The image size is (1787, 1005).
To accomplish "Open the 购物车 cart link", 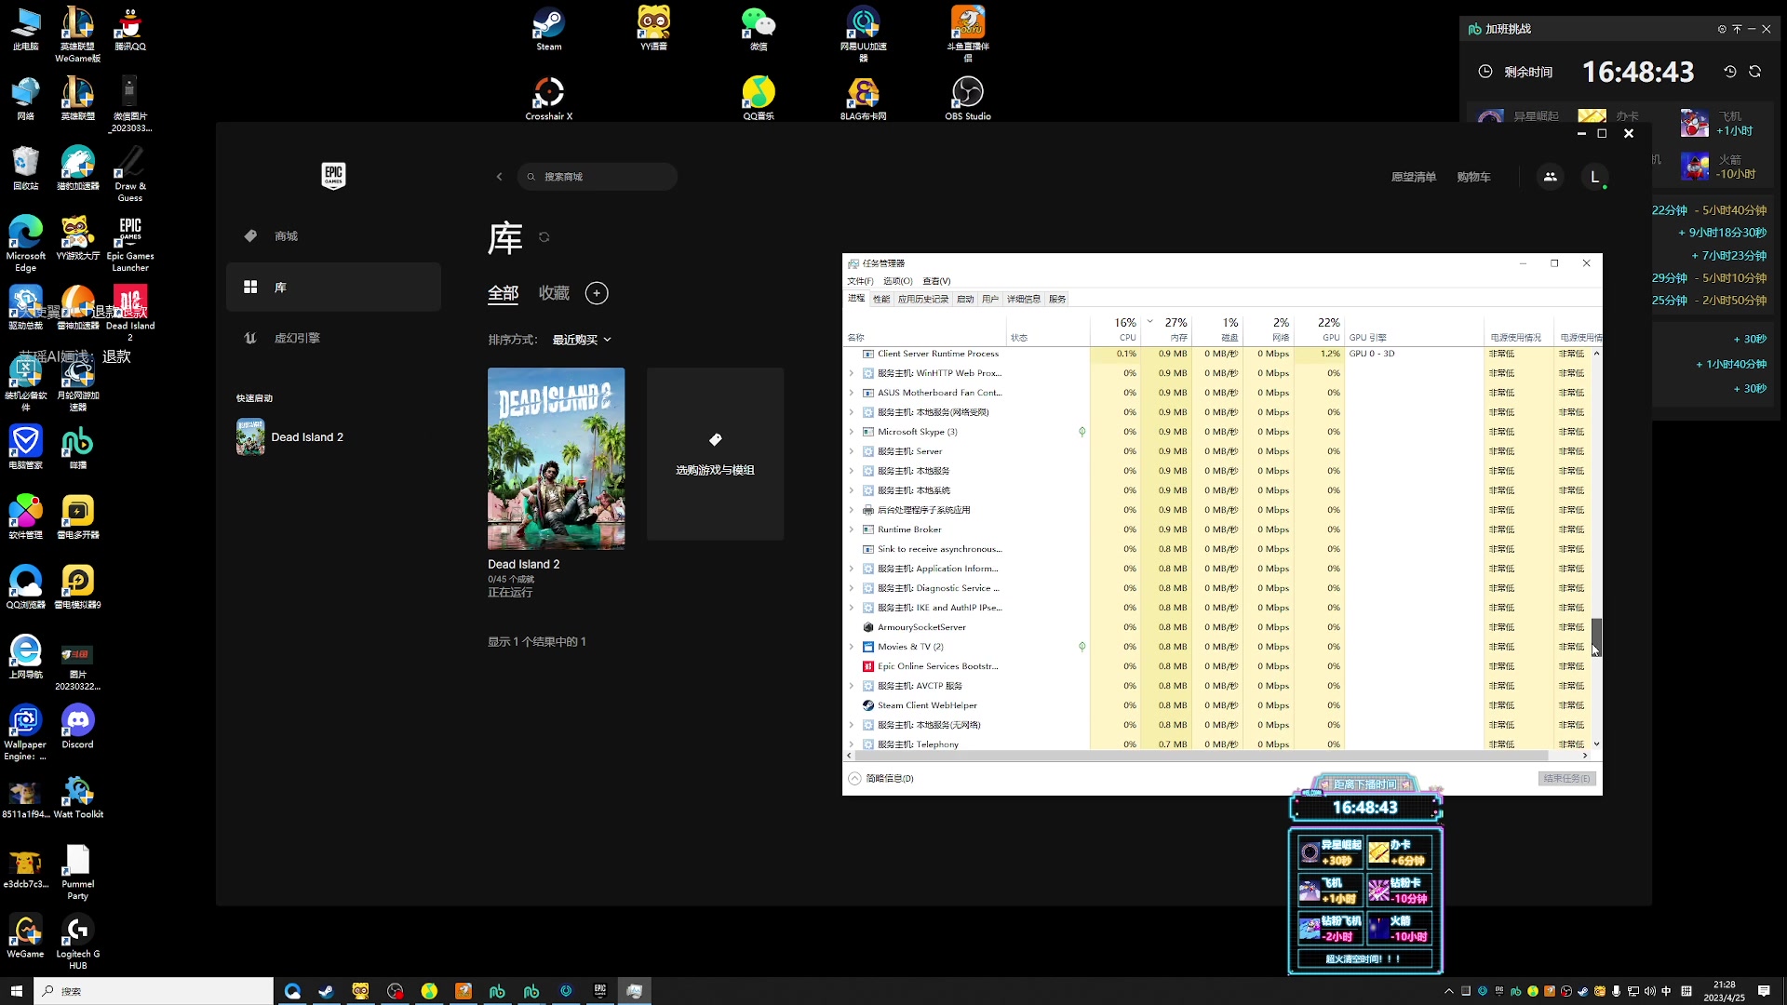I will (1473, 177).
